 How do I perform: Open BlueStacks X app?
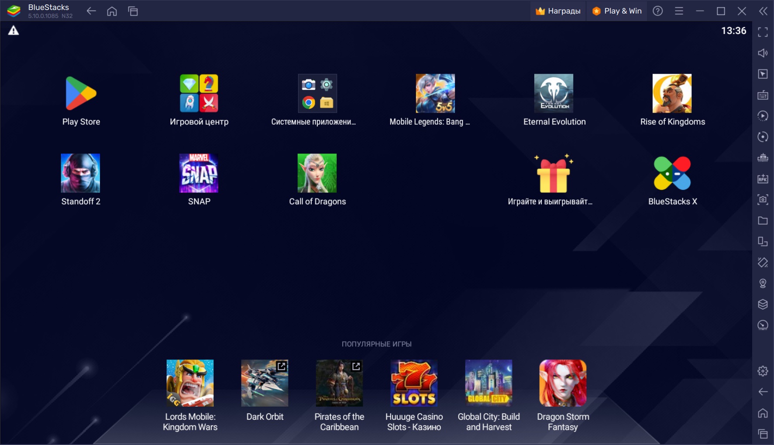click(672, 173)
